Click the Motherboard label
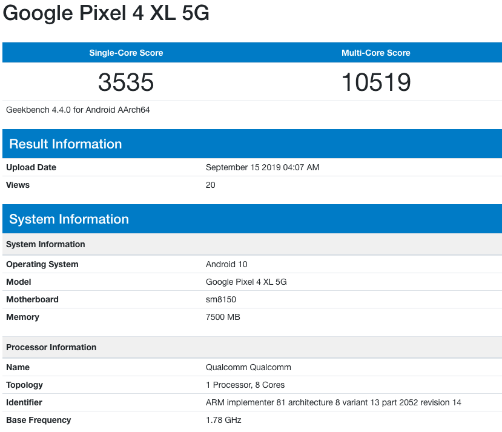Image resolution: width=502 pixels, height=432 pixels. [x=32, y=300]
